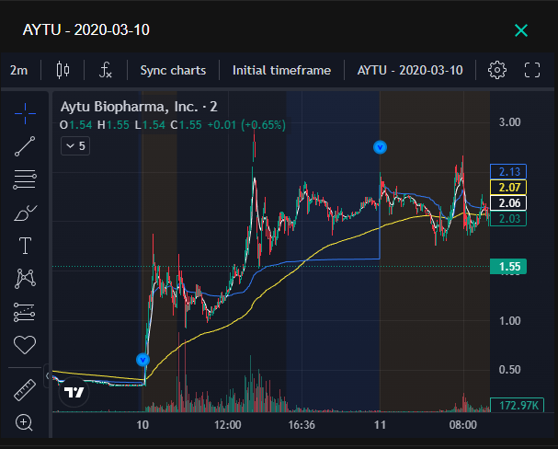Viewport: 558px width, 449px height.
Task: Click the Aytu Biopharma, Inc. symbol title
Action: click(139, 107)
